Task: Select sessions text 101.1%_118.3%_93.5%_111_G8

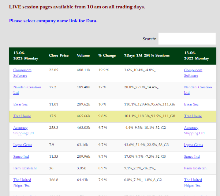Action: tap(150, 116)
